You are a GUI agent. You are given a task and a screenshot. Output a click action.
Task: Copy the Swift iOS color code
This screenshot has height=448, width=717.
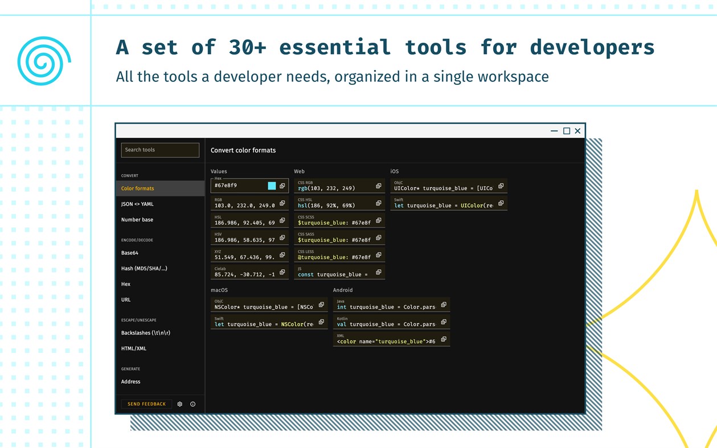click(x=501, y=203)
